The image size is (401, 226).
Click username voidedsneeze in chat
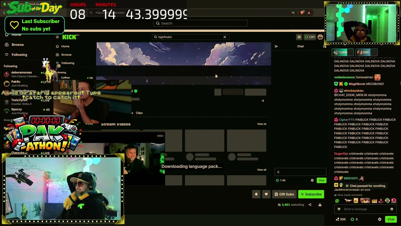coord(344,77)
